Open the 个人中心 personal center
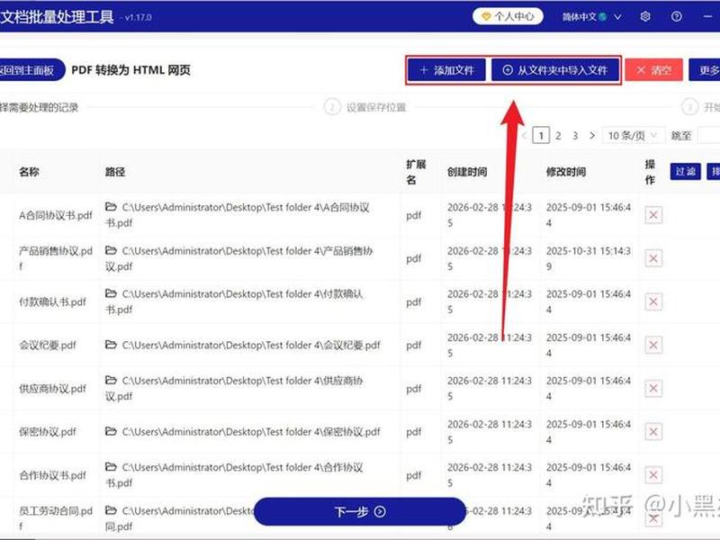Screen dimensions: 720x540 coord(508,17)
